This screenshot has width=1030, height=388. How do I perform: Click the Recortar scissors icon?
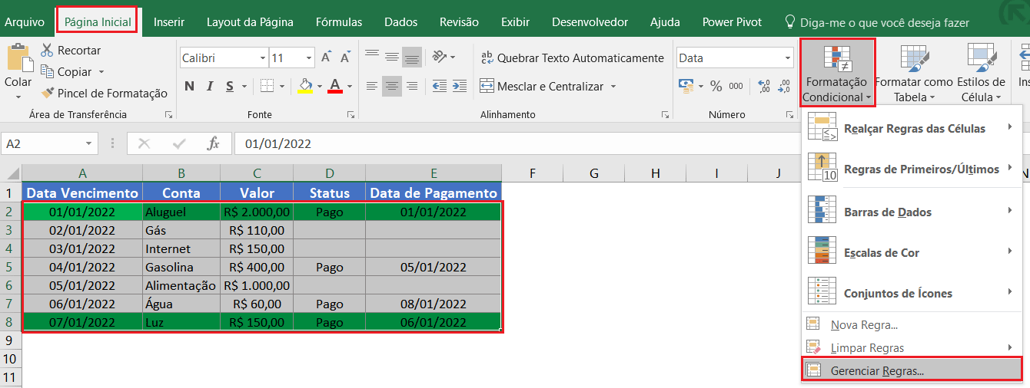click(47, 51)
